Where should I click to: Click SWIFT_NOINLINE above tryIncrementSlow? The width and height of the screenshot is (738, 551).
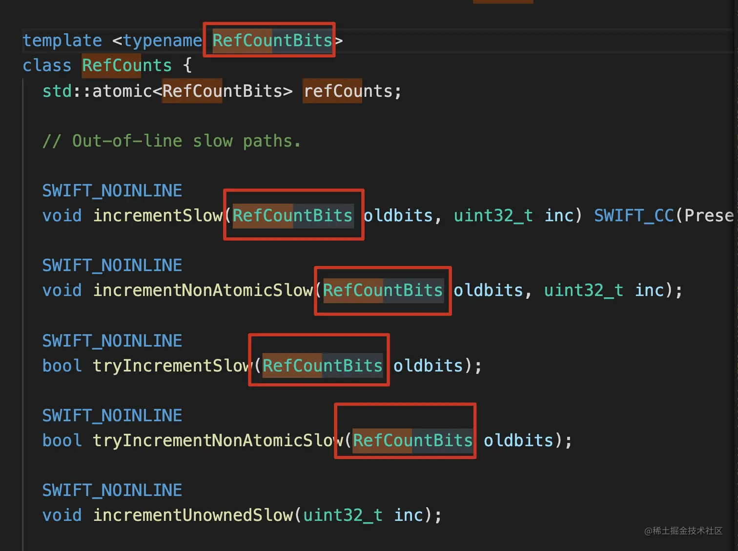(x=112, y=341)
